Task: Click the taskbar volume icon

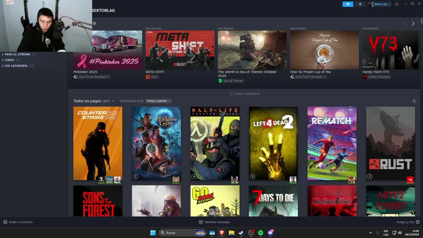Action: 400,233
